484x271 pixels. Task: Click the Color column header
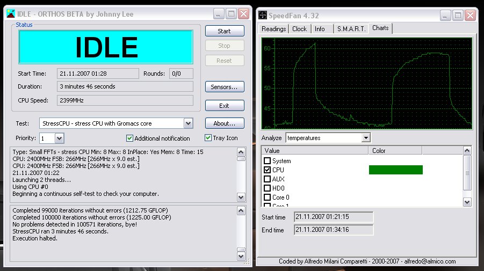395,150
